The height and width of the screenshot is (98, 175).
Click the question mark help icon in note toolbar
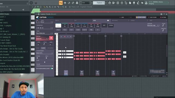(68, 36)
